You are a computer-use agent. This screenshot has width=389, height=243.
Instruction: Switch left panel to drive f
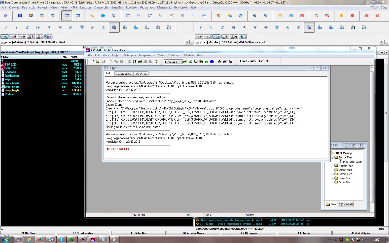(31, 37)
